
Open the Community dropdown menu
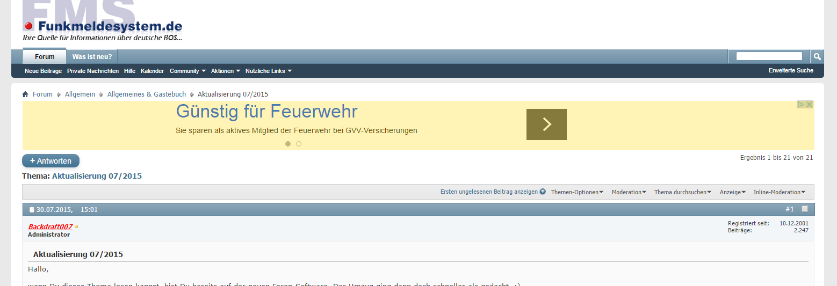[x=187, y=71]
